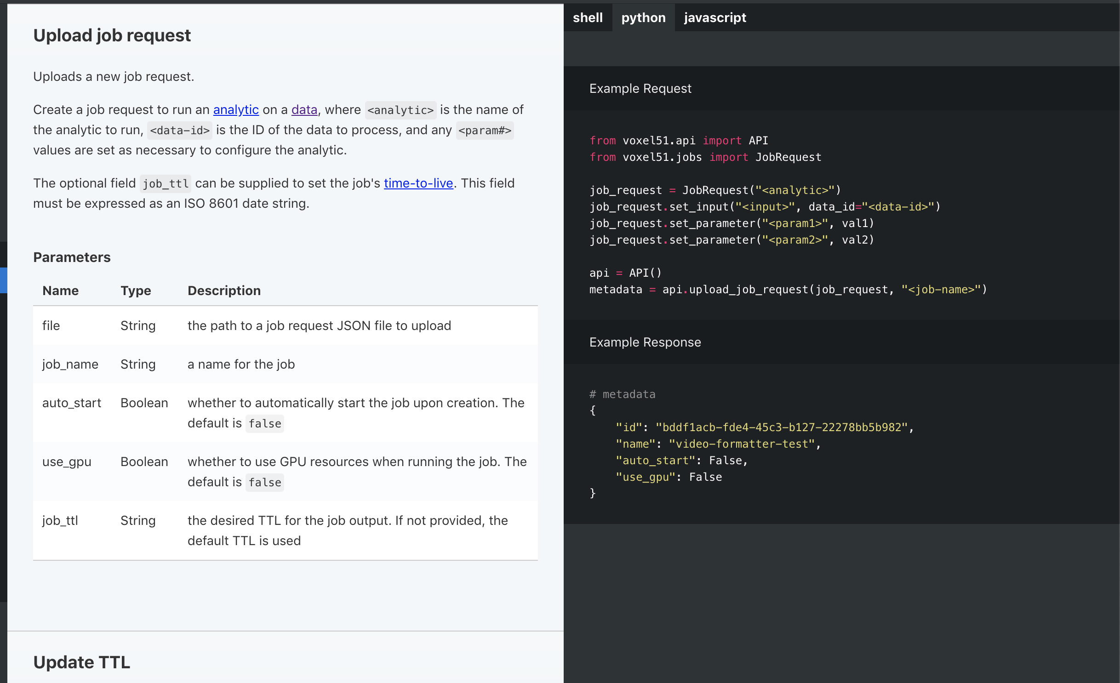Click the Example Response header bar
The image size is (1120, 683).
(x=645, y=342)
